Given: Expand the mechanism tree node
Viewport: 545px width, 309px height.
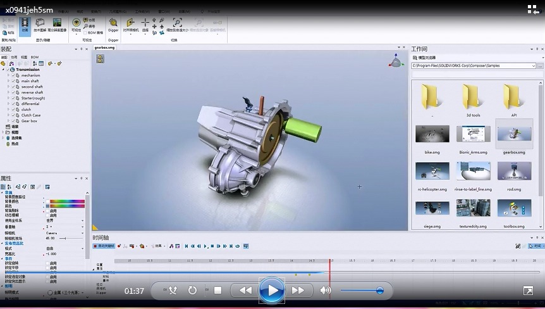Looking at the screenshot, I should [8, 75].
